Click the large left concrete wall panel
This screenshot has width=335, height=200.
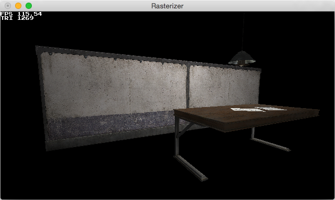[x=114, y=85]
